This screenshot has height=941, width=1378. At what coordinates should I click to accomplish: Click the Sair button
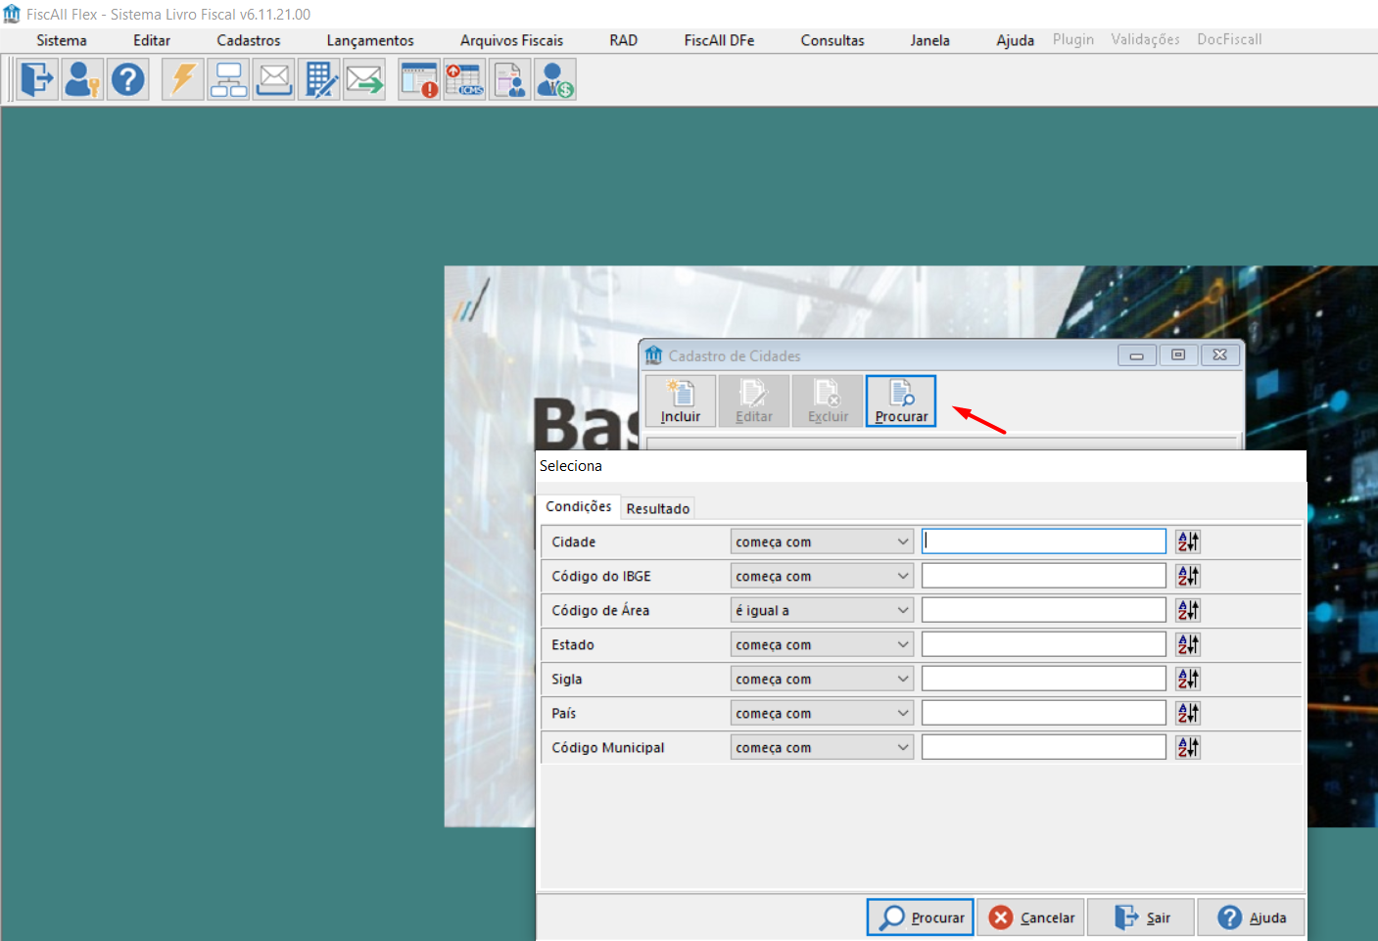tap(1141, 917)
